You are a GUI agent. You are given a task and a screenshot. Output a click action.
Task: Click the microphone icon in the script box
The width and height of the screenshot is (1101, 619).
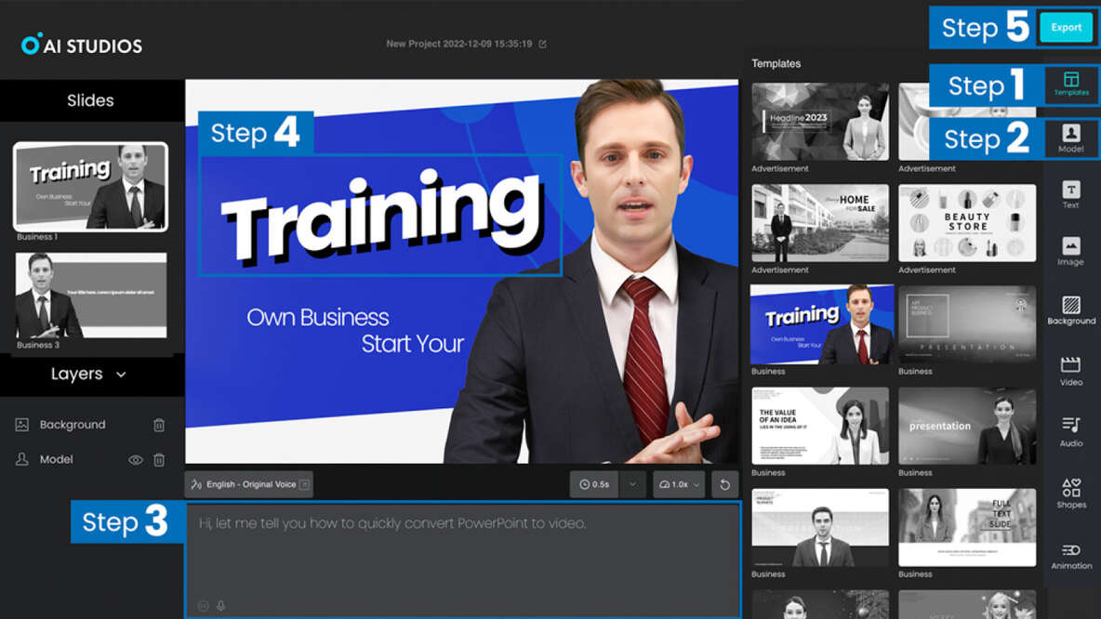click(219, 604)
